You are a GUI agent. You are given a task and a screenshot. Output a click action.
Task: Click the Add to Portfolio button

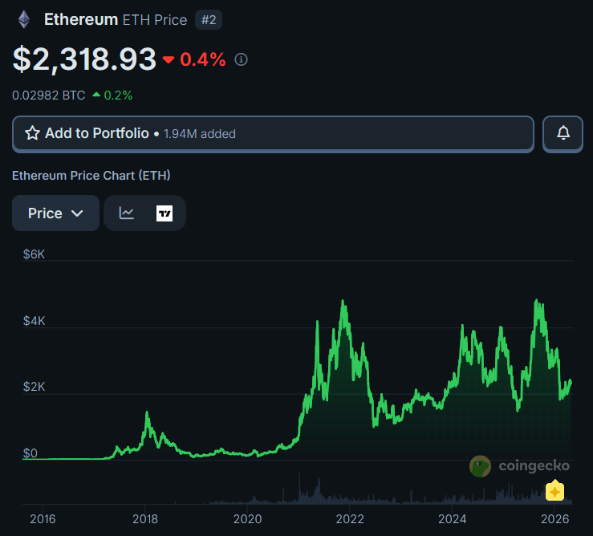(273, 133)
